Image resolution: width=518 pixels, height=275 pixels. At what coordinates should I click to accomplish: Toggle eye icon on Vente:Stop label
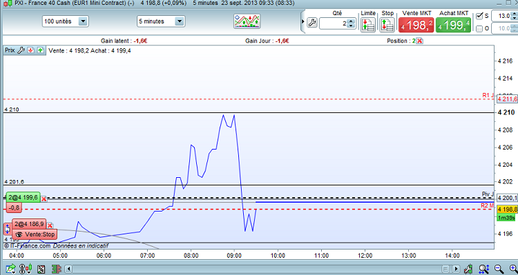click(x=19, y=235)
